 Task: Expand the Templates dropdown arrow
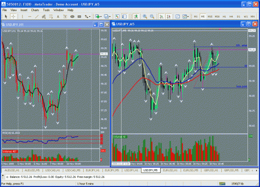pos(188,17)
